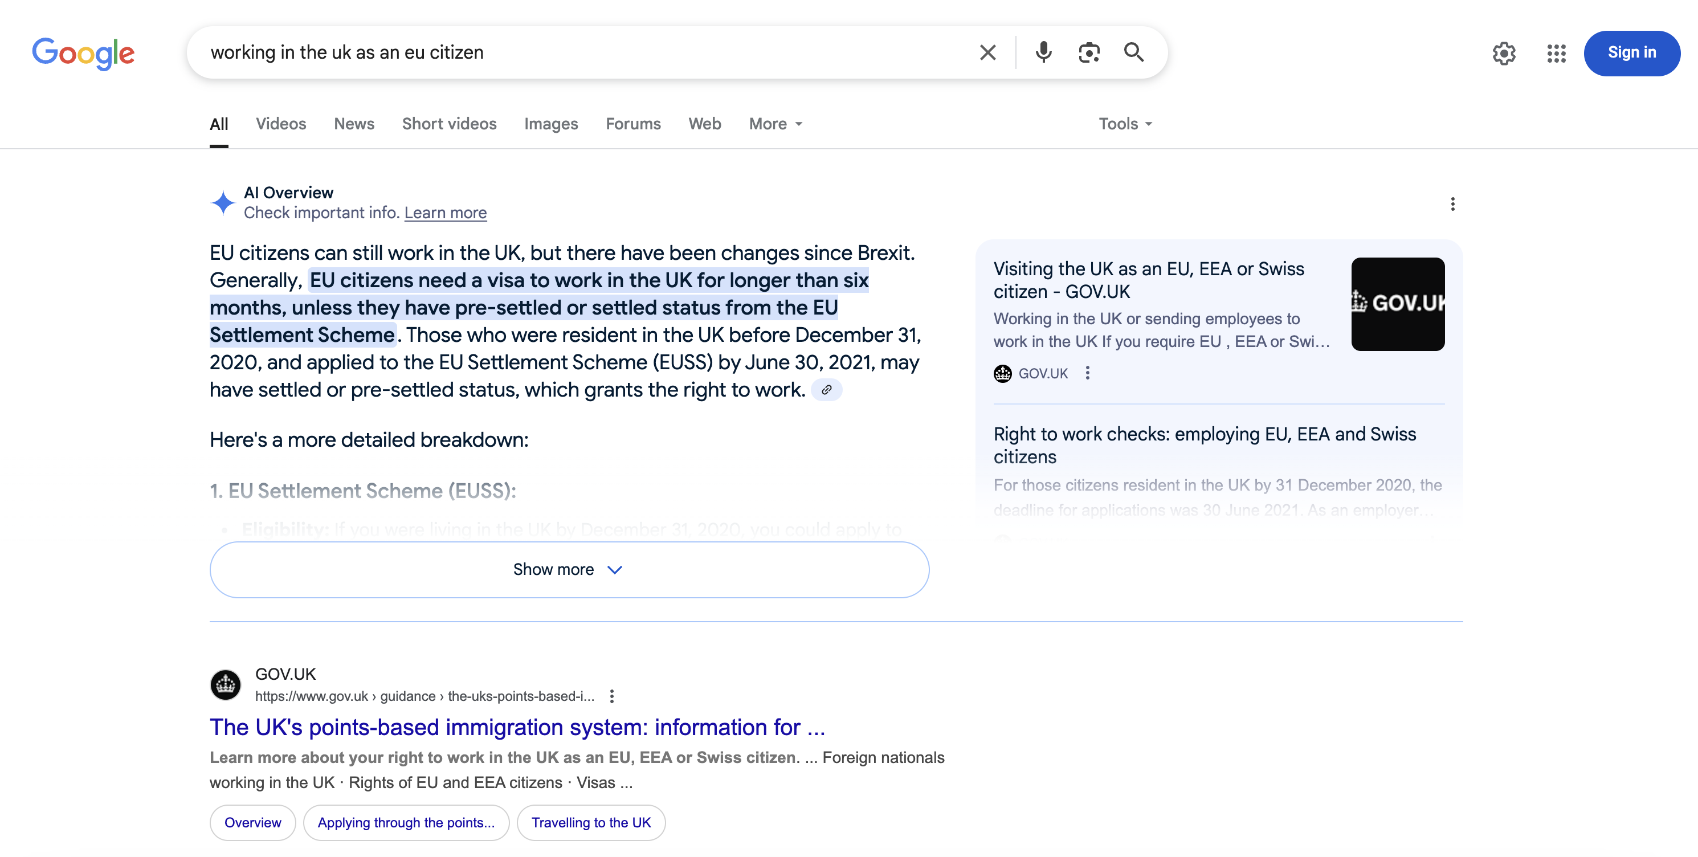Clear the search query with the X icon
The width and height of the screenshot is (1698, 857).
987,52
